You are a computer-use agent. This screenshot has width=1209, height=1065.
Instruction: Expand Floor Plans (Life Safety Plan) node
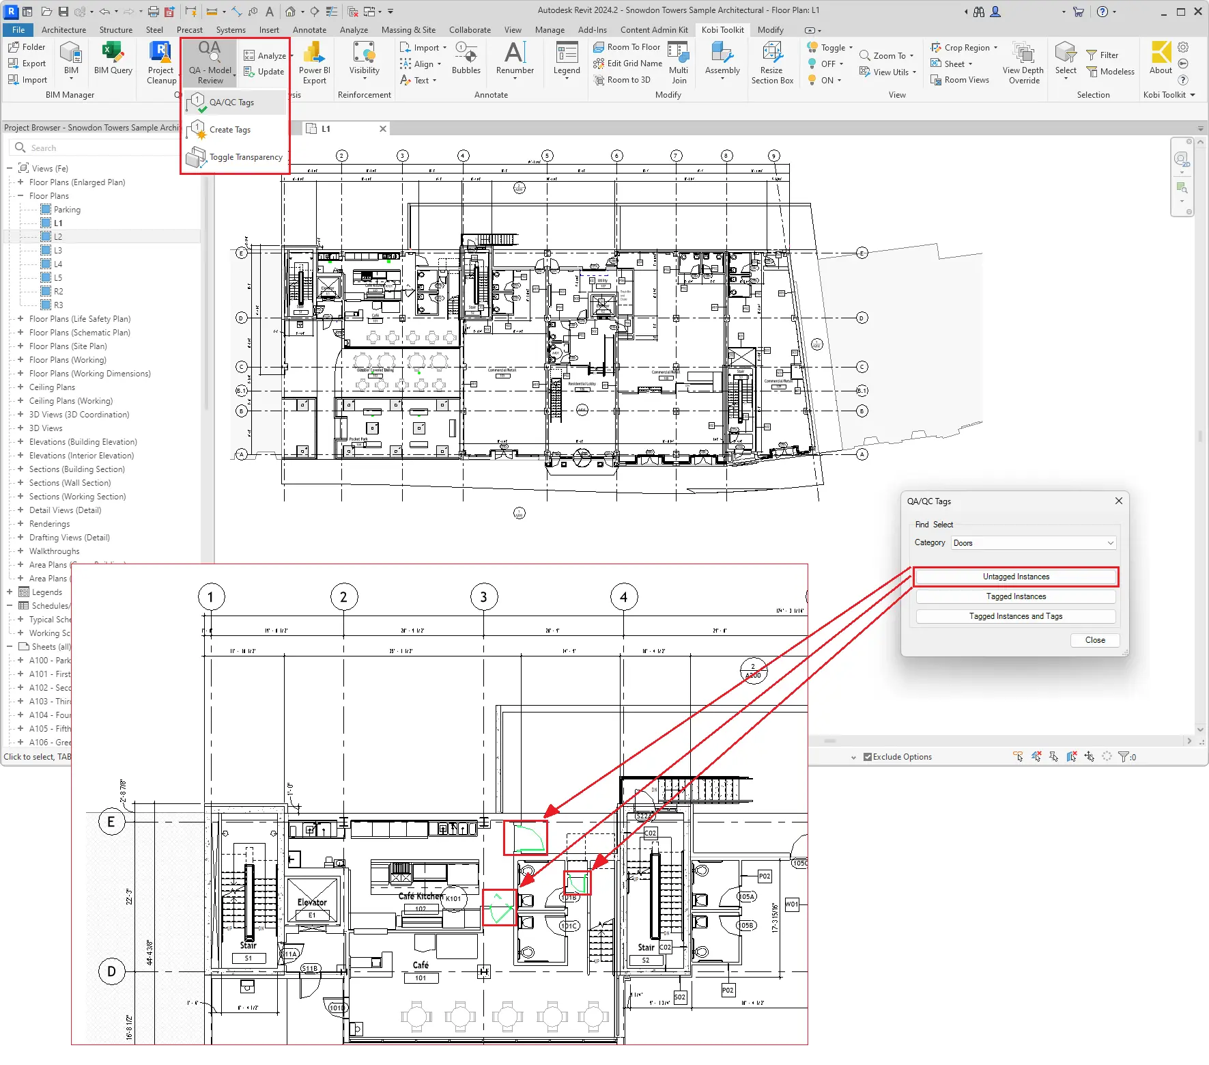pyautogui.click(x=19, y=318)
